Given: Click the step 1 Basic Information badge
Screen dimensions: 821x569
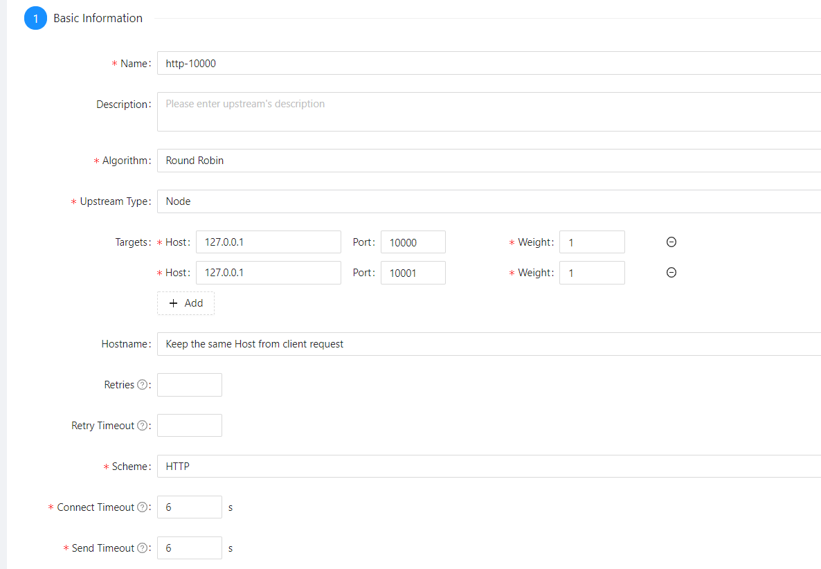Looking at the screenshot, I should [35, 18].
